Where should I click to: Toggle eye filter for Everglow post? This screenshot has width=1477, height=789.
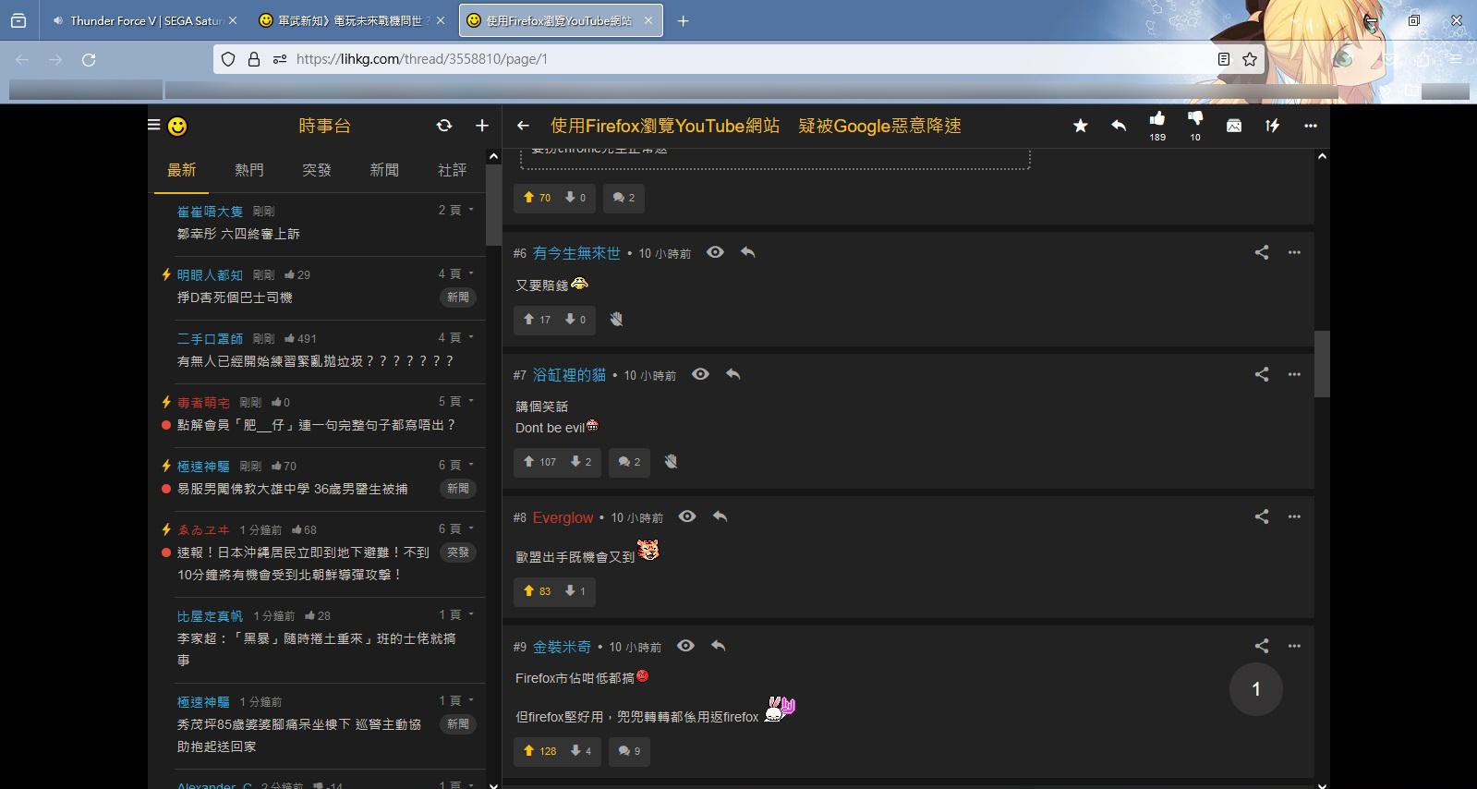687,516
